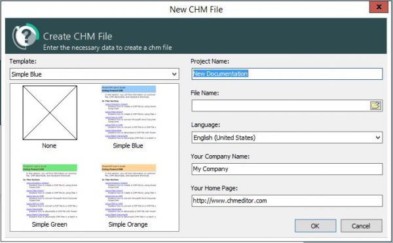The height and width of the screenshot is (243, 393).
Task: Click the Your Company Name field
Action: [287, 169]
